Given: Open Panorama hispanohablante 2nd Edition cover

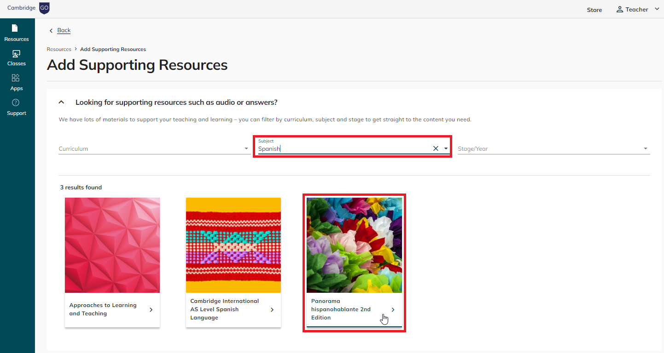Looking at the screenshot, I should 354,245.
